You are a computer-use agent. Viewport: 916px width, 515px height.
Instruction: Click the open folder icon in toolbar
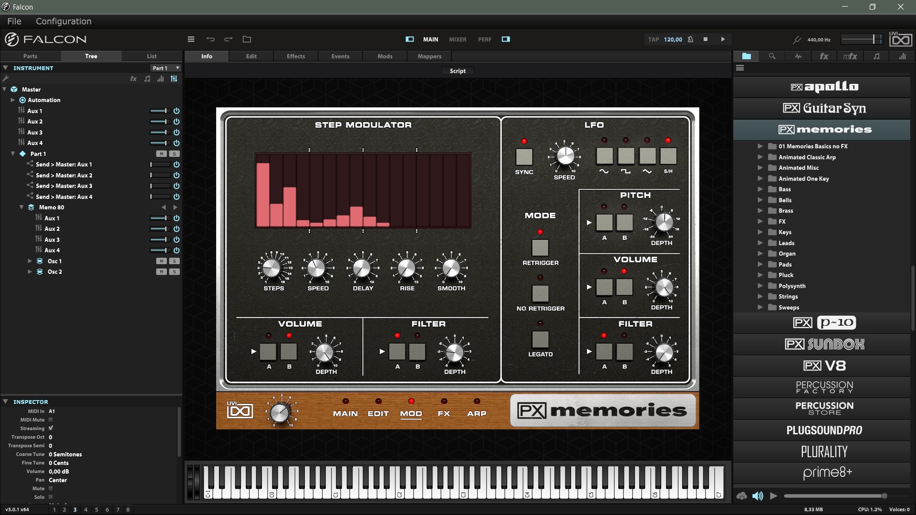click(x=247, y=39)
